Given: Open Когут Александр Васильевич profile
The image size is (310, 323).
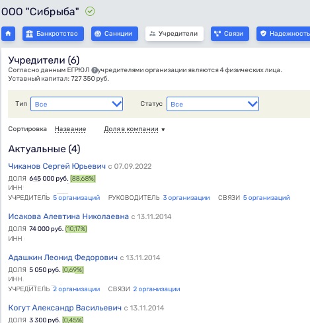Looking at the screenshot, I should click(x=65, y=308).
